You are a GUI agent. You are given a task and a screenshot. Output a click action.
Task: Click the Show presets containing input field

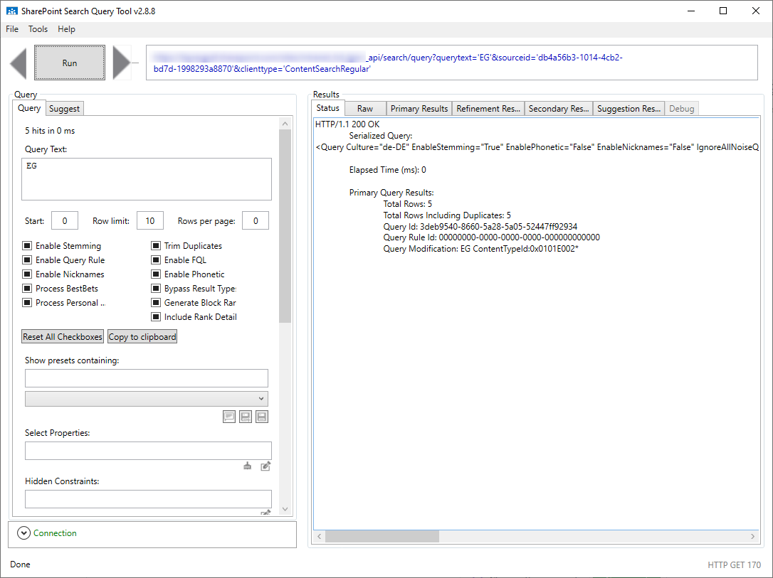(146, 378)
